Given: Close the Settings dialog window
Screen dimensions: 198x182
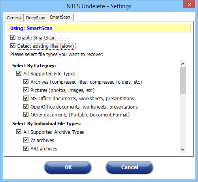Looking at the screenshot, I should tap(189, 5).
